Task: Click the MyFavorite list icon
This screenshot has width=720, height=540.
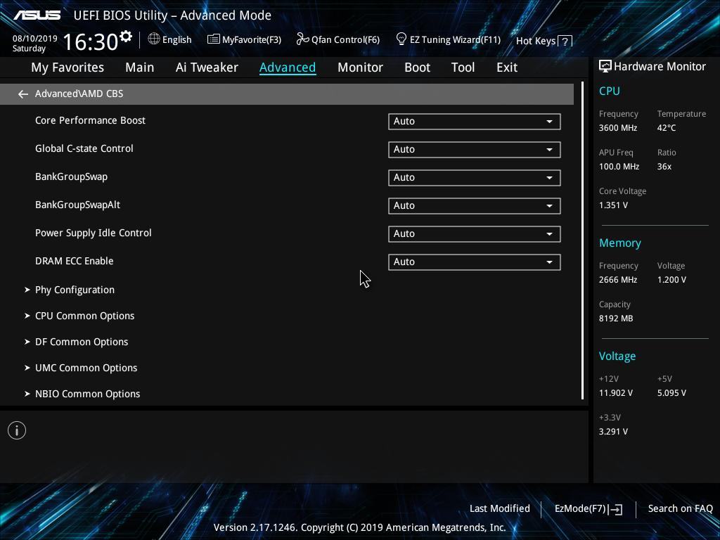Action: click(213, 39)
